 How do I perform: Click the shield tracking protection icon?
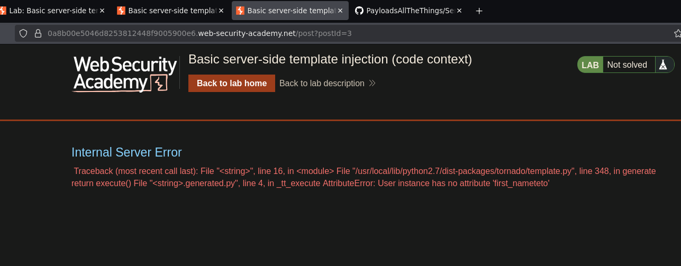[x=23, y=33]
